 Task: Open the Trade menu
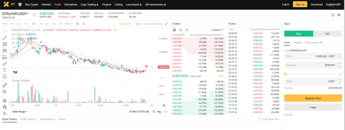58,5
